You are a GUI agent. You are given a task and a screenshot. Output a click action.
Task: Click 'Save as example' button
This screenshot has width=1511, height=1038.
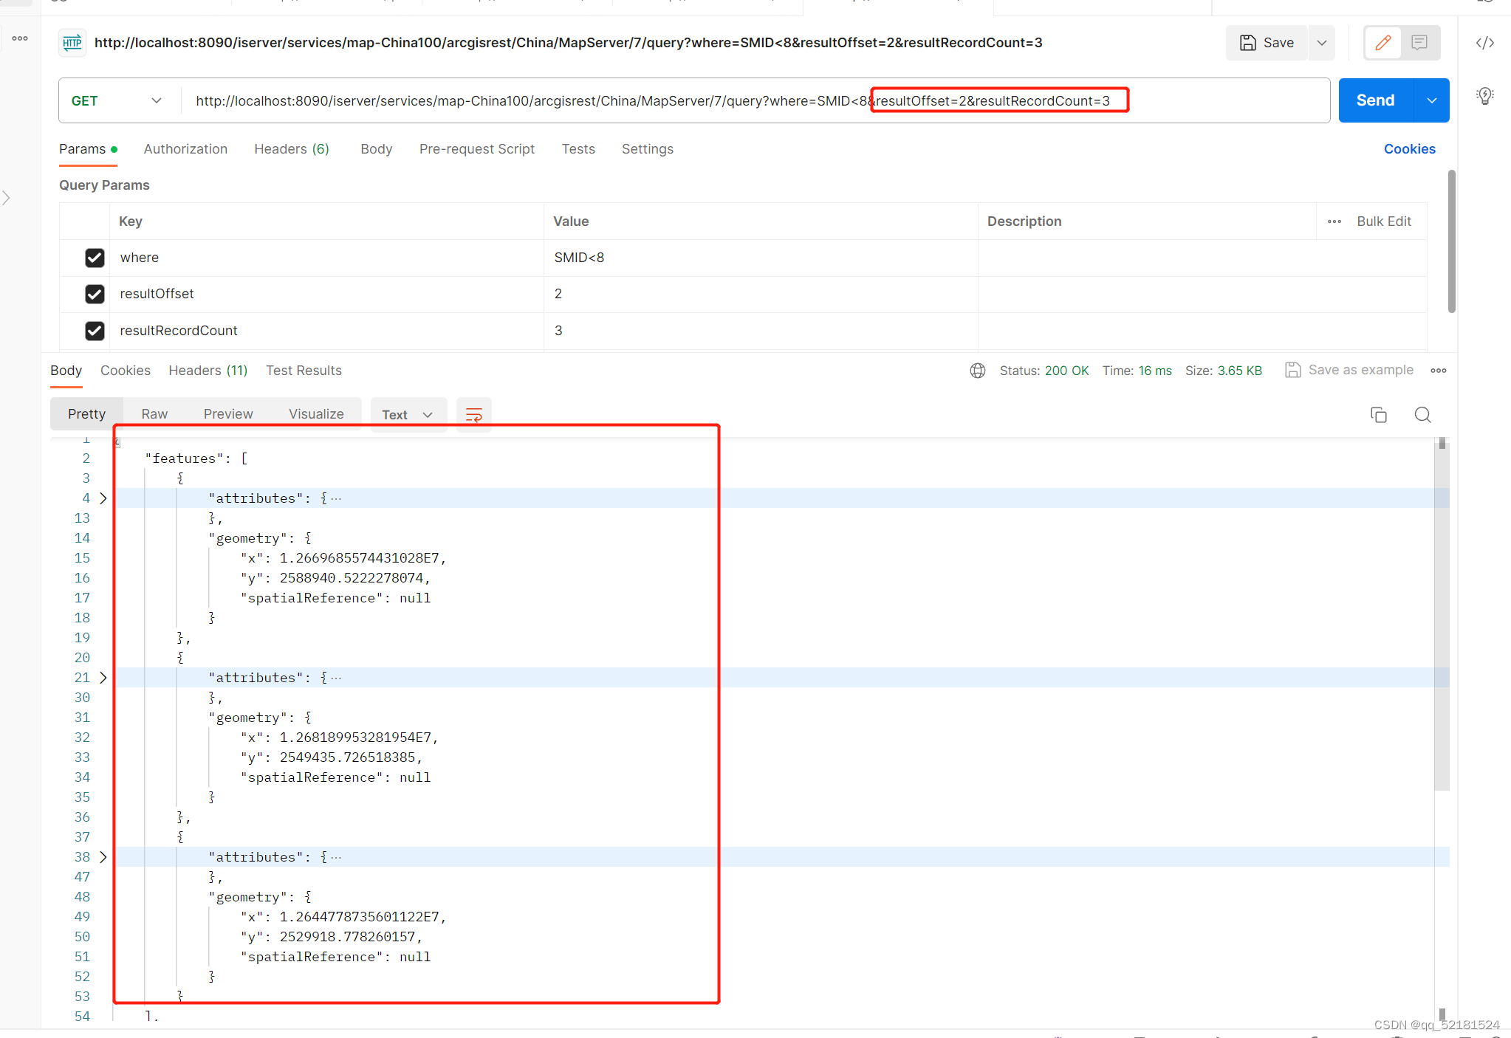pyautogui.click(x=1349, y=370)
